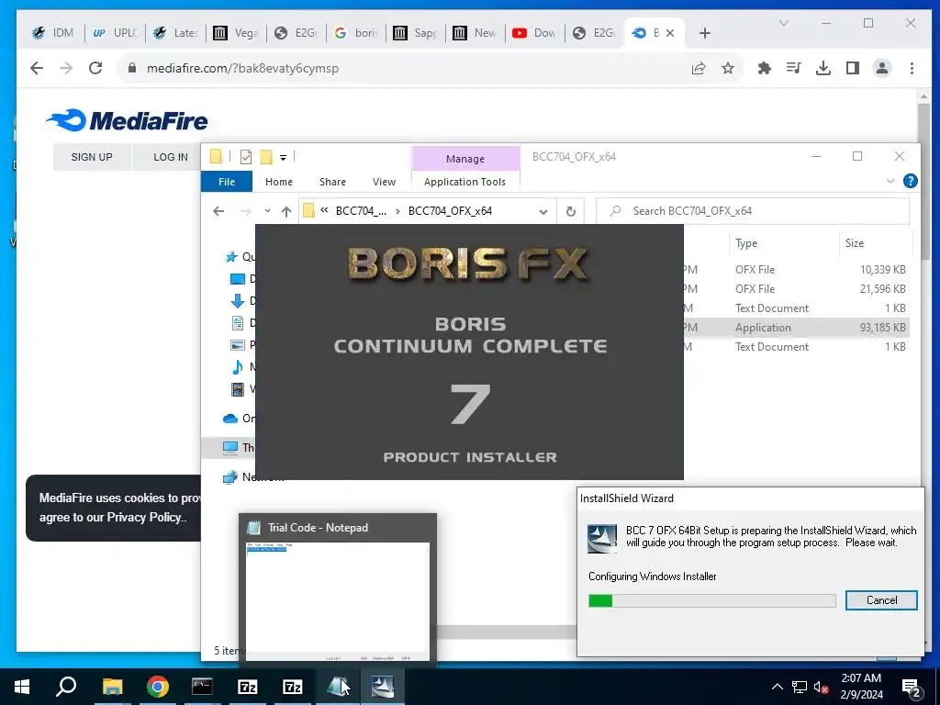Reload the MediaFire page
940x705 pixels.
(x=95, y=68)
